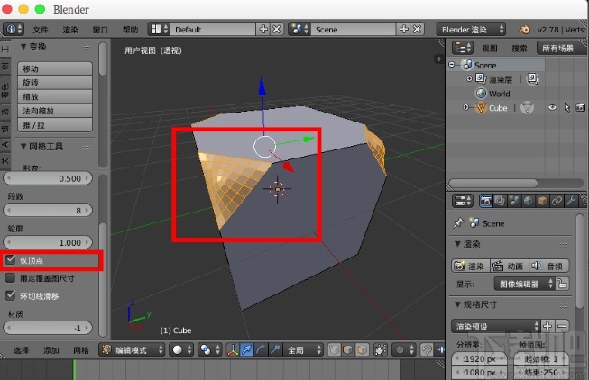Click the Blender logo icon in header
Viewport: 589px width, 380px height.
click(x=524, y=29)
